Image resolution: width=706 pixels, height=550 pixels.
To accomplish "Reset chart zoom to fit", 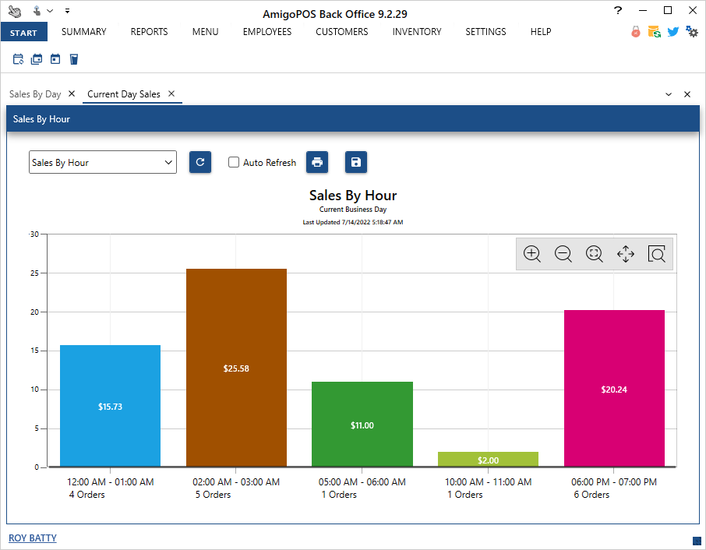I will coord(595,254).
